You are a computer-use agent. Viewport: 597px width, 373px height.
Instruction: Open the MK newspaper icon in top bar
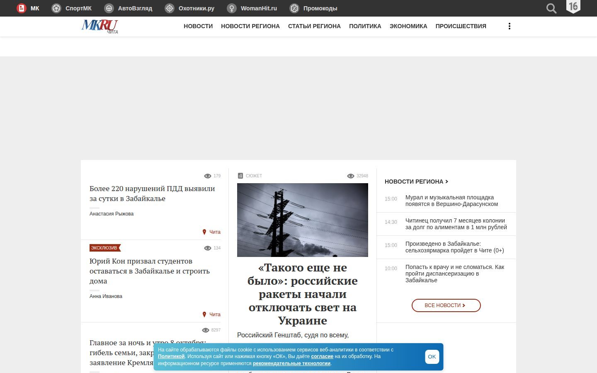[x=22, y=8]
